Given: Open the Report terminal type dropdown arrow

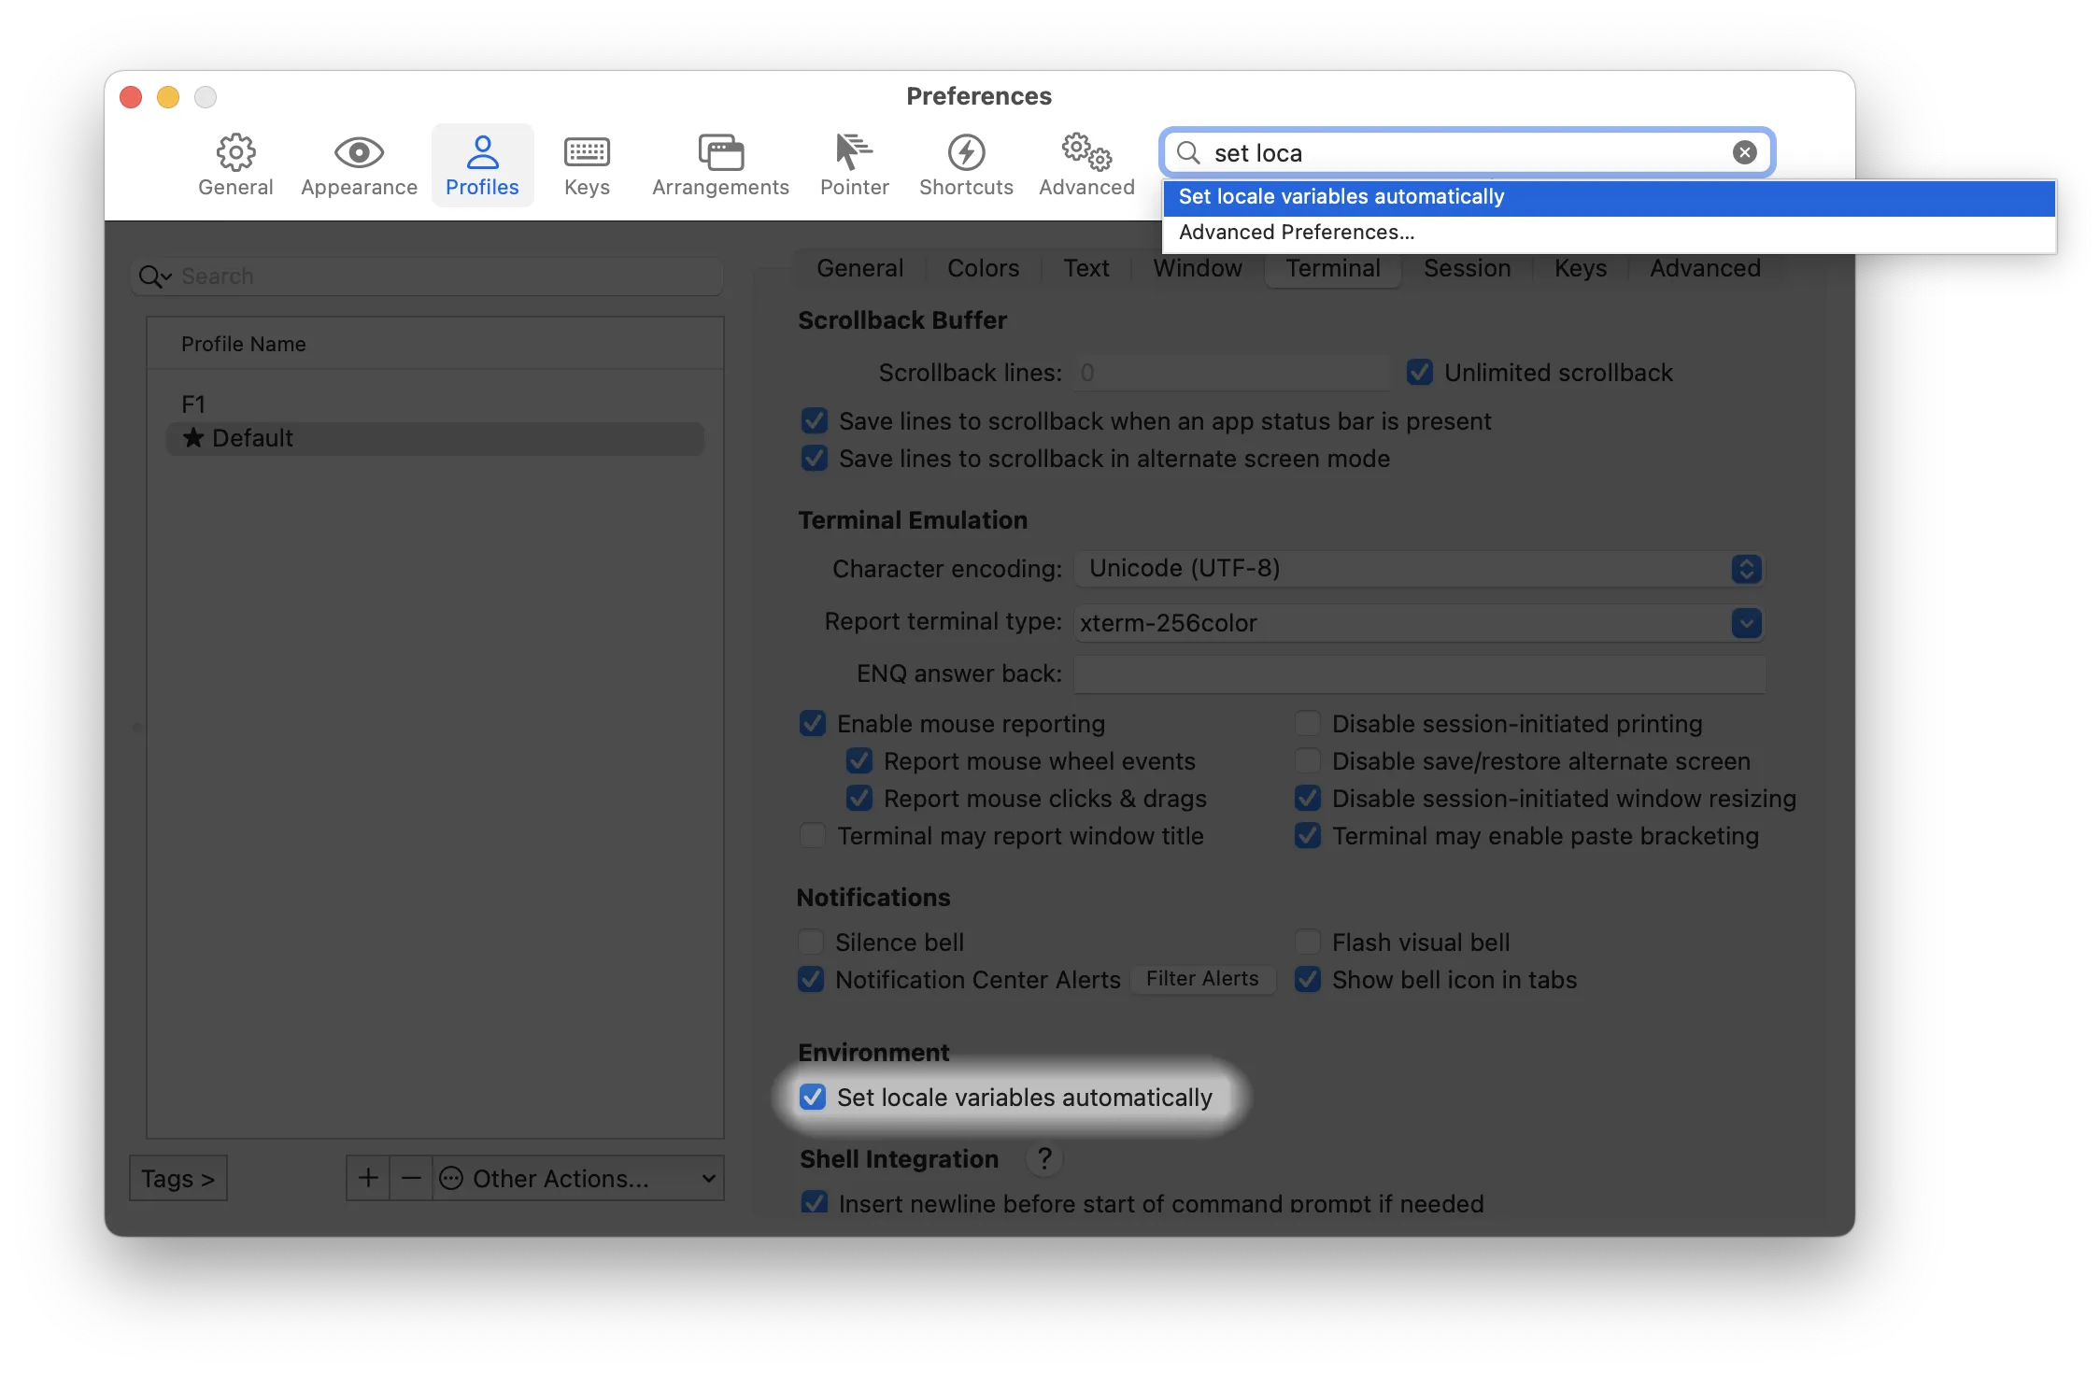Looking at the screenshot, I should pyautogui.click(x=1746, y=623).
